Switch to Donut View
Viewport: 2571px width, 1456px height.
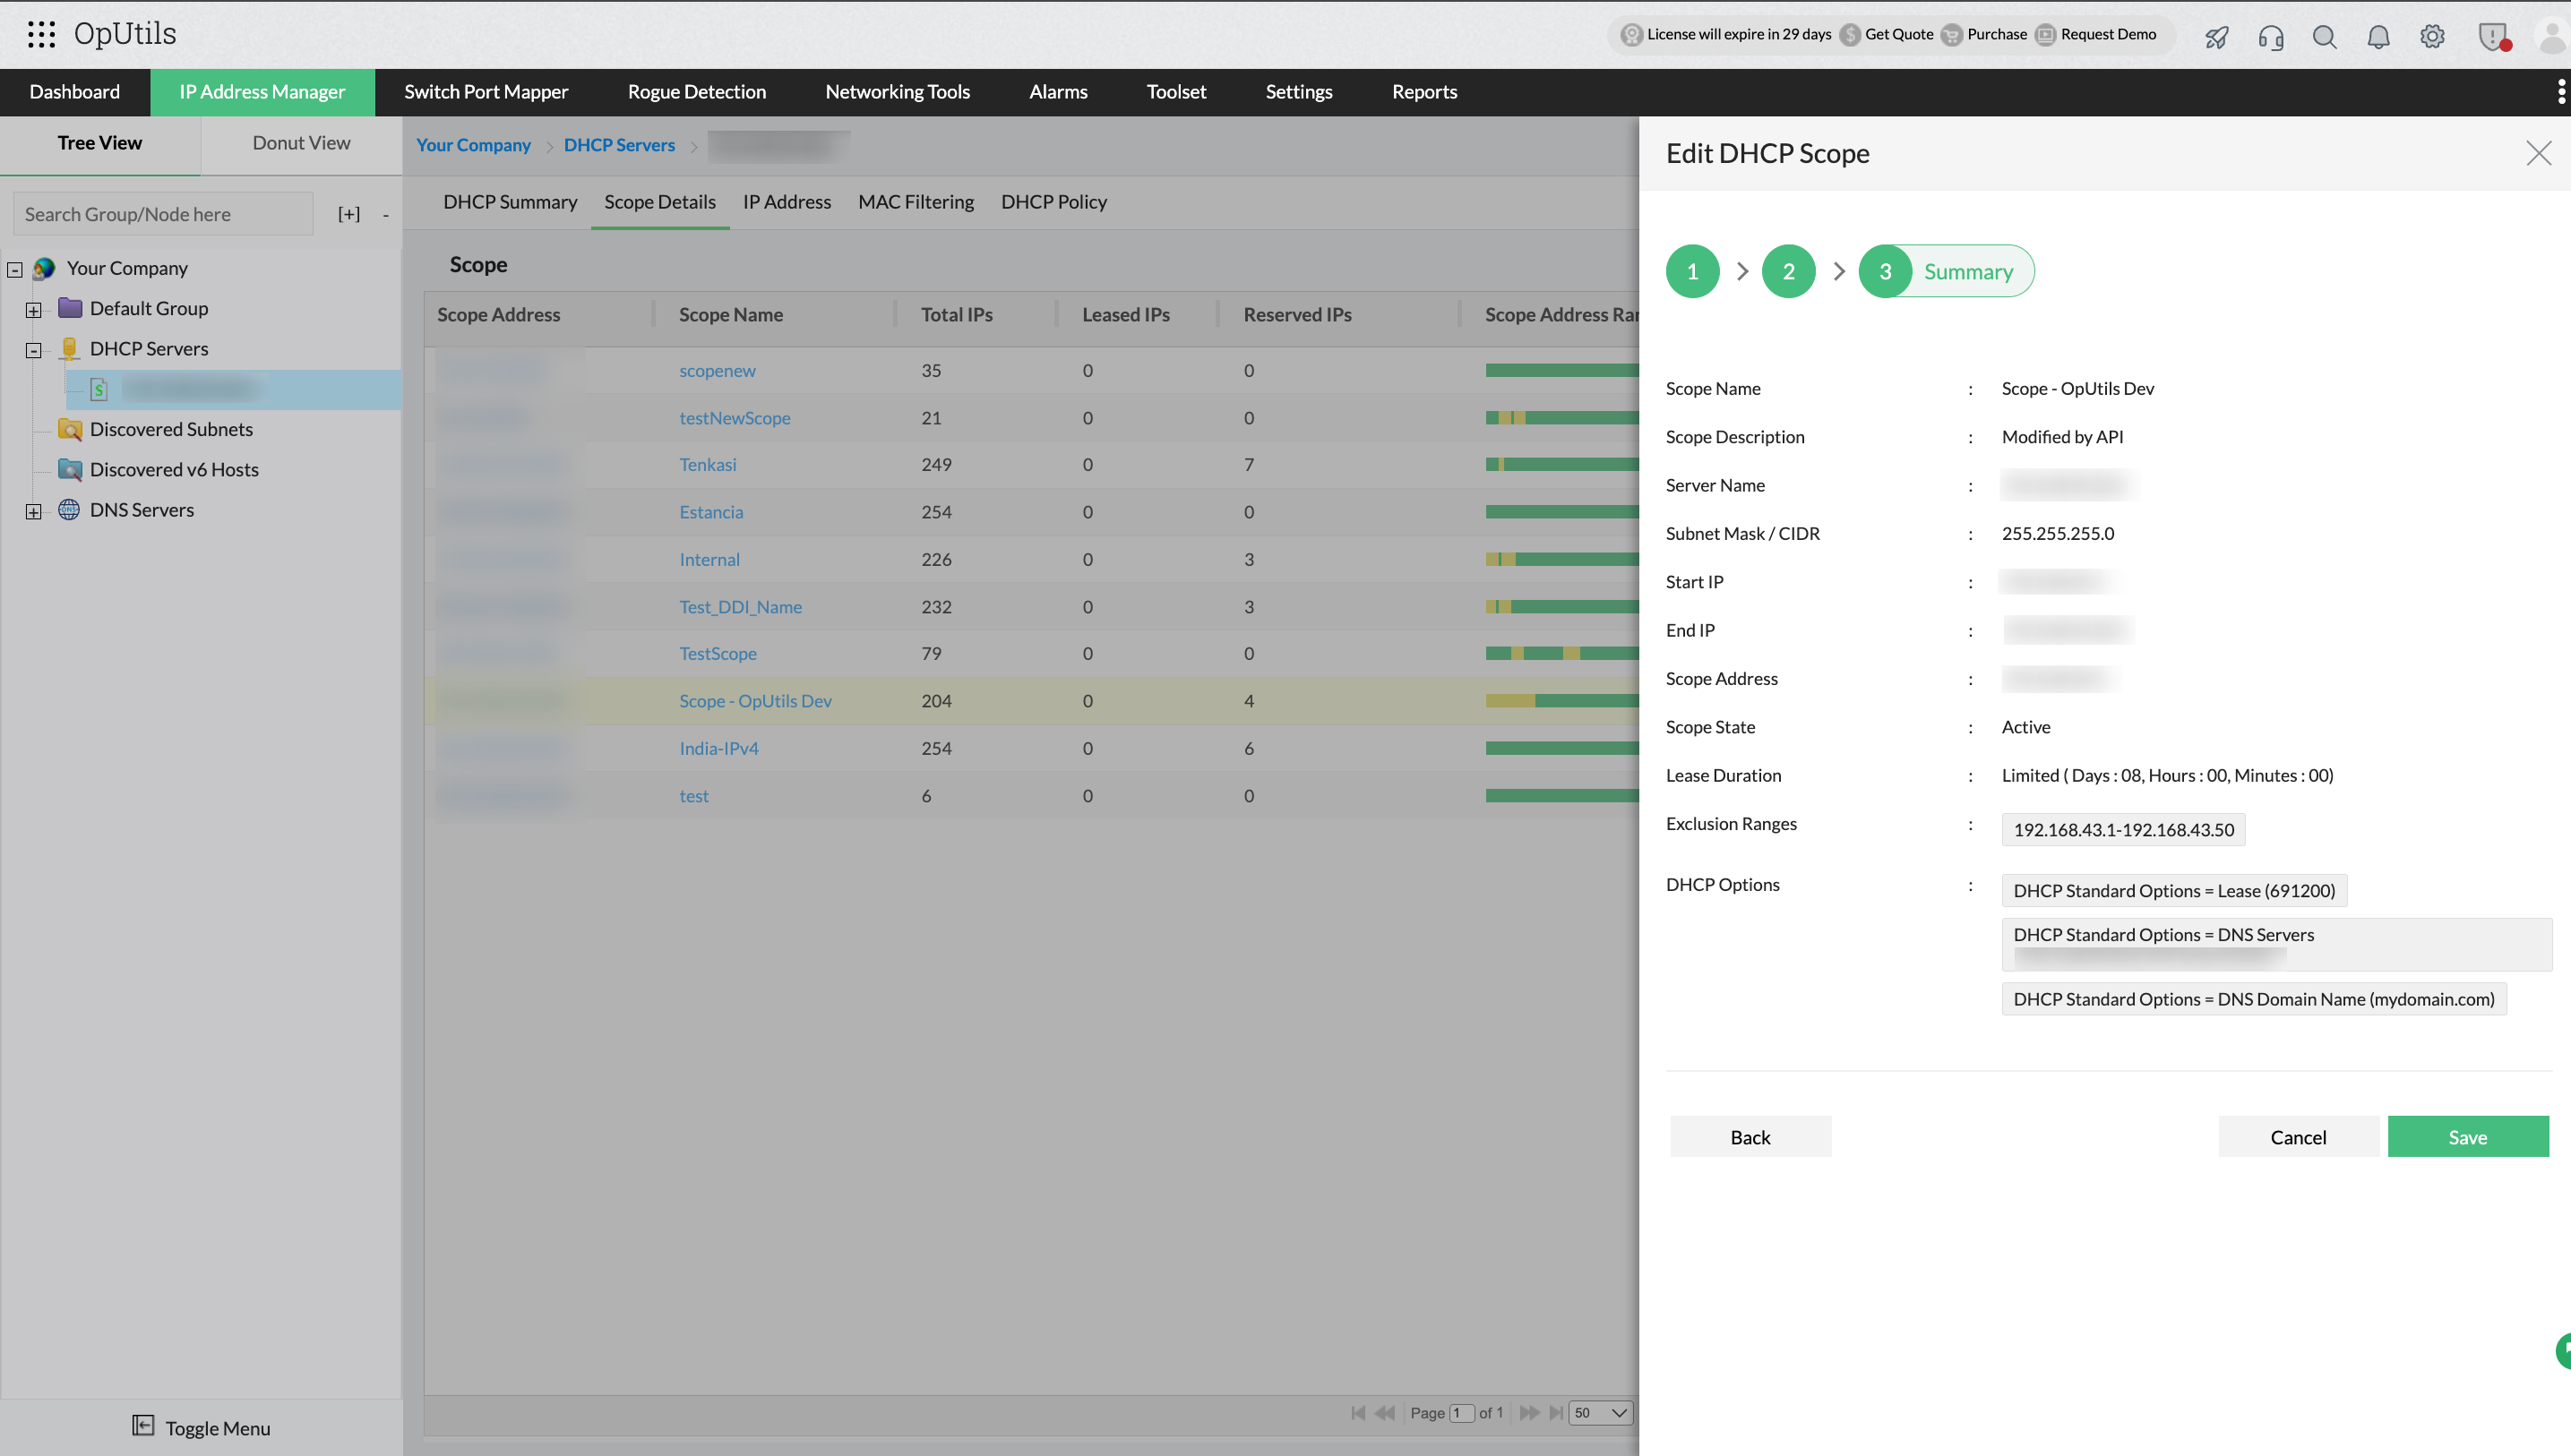point(301,143)
